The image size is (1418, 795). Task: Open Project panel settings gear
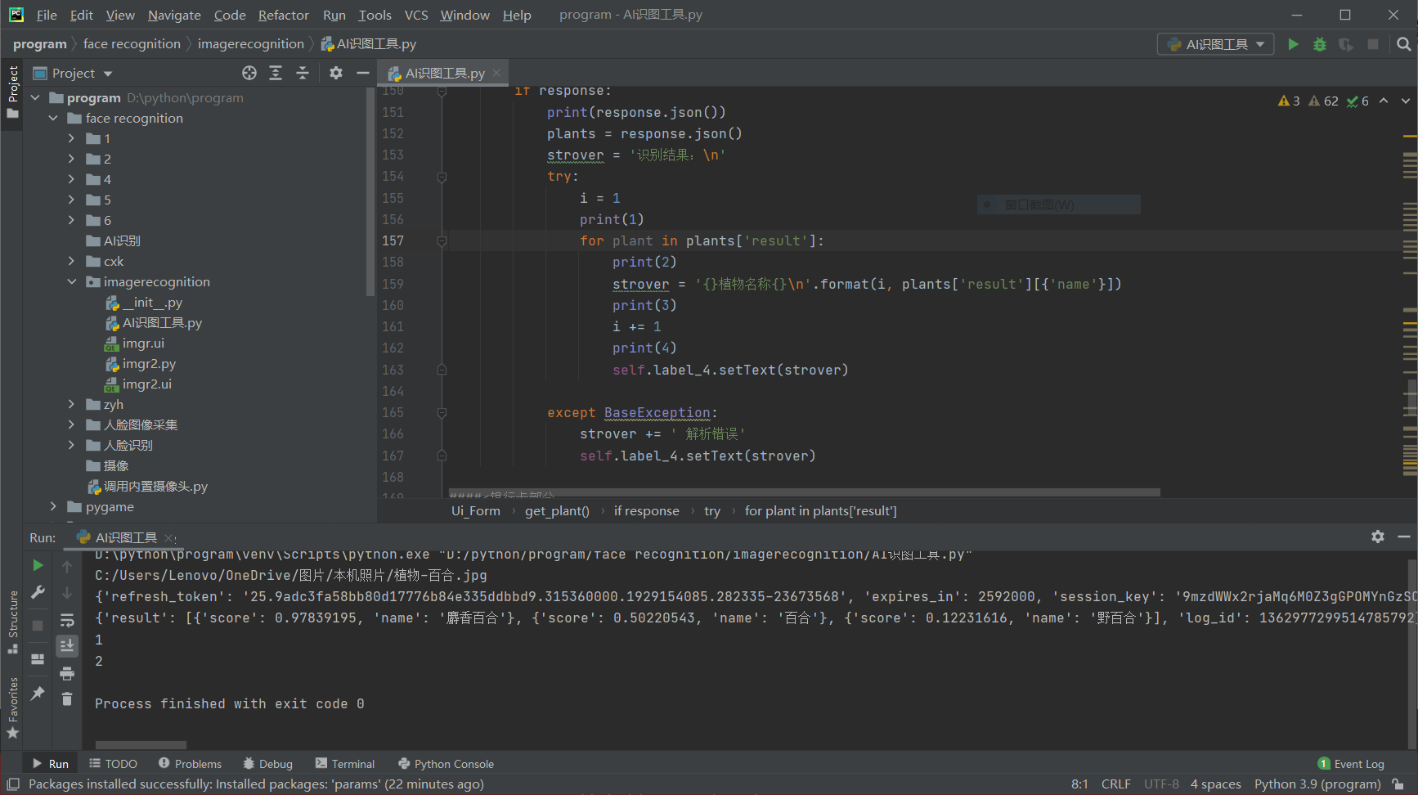336,73
